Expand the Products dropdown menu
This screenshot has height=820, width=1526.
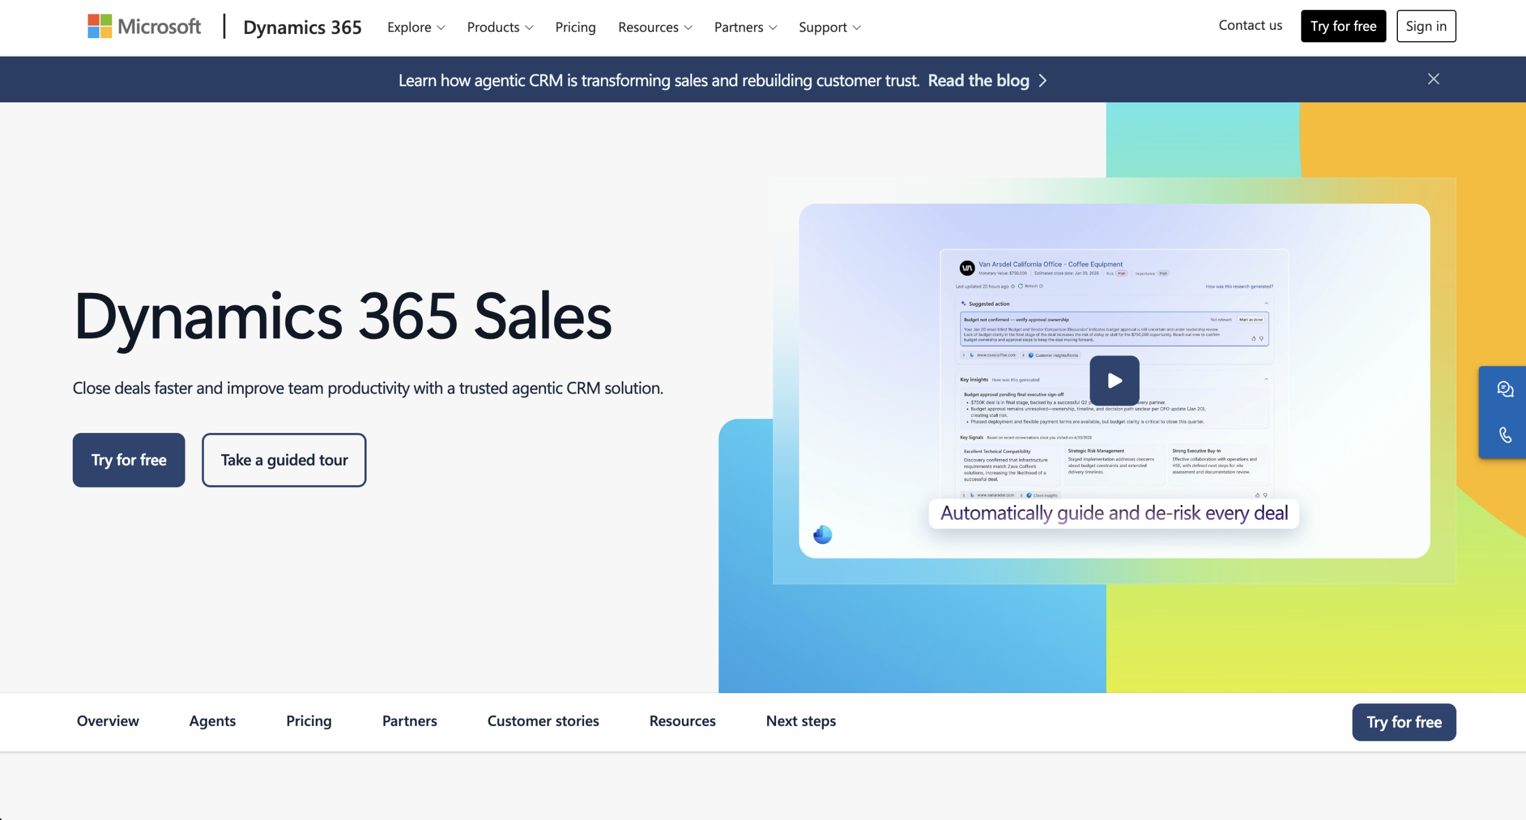click(500, 27)
